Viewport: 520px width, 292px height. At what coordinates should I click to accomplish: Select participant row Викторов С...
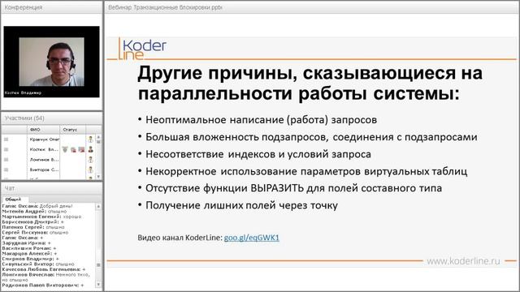point(49,170)
